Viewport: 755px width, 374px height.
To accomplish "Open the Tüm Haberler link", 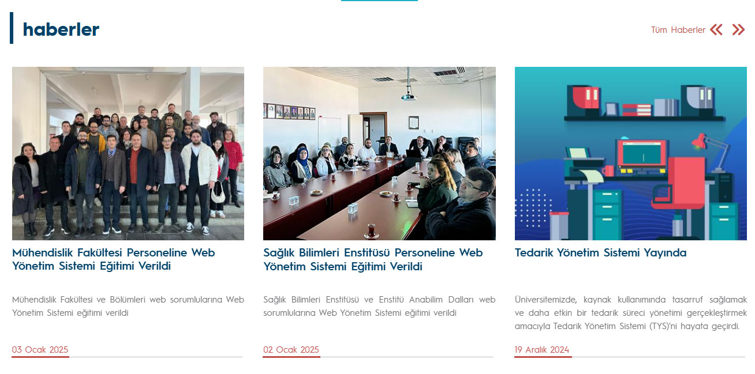I will [678, 30].
